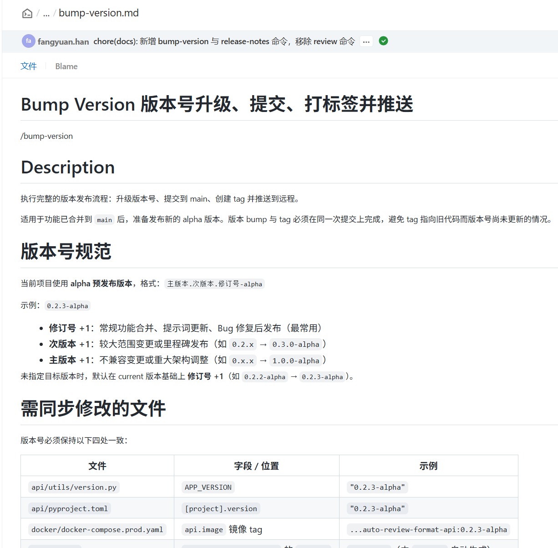Click the api/utils/version.py table cell
Viewport: 558px width, 548px height.
pos(97,487)
